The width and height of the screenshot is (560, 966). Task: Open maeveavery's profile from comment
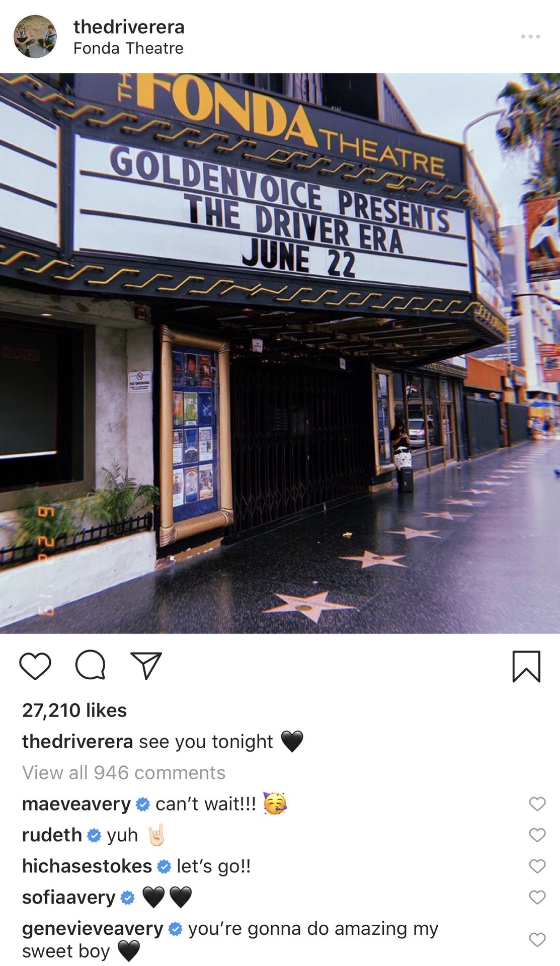pos(76,804)
